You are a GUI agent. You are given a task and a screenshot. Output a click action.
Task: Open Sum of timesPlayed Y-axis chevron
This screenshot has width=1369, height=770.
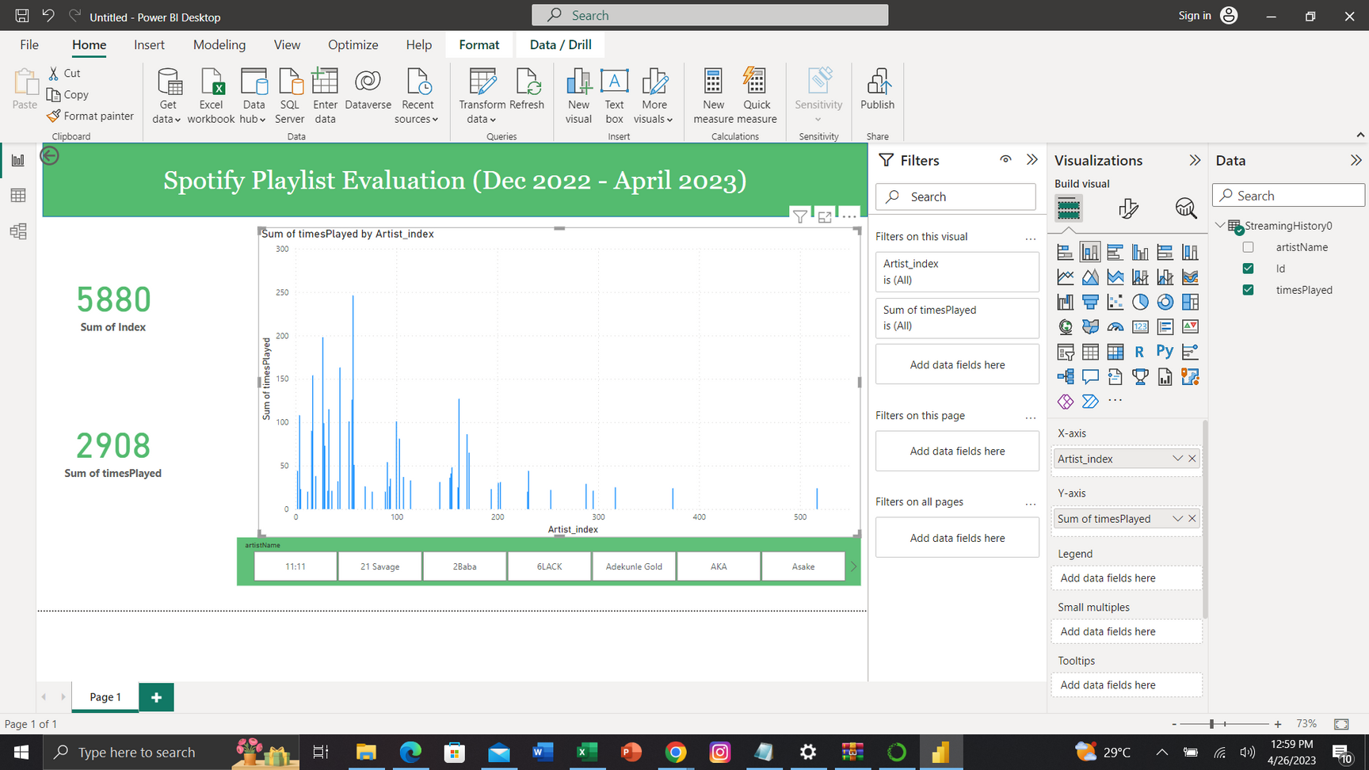click(x=1177, y=519)
